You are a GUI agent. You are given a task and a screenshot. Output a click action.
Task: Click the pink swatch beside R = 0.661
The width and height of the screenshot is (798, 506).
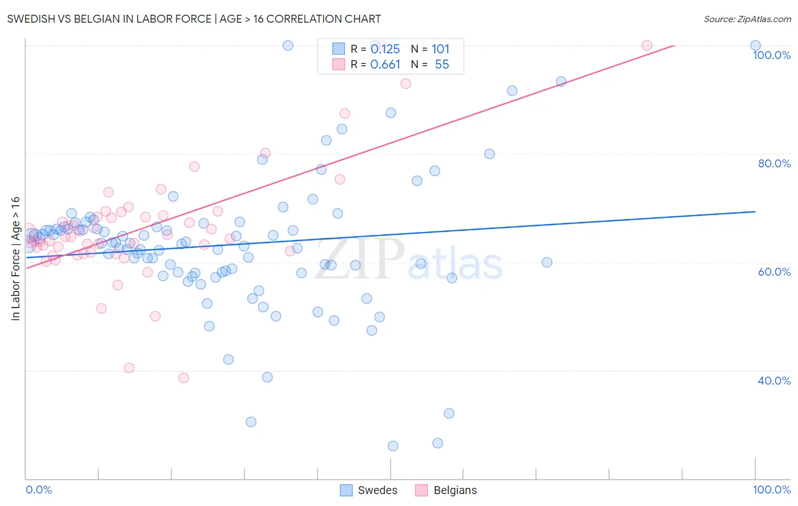pyautogui.click(x=339, y=64)
